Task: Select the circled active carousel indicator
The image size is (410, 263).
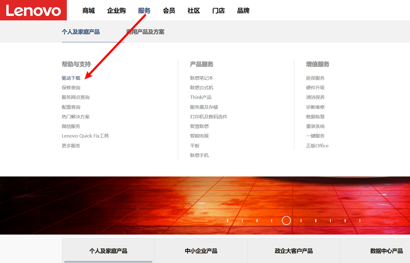Action: coord(287,221)
